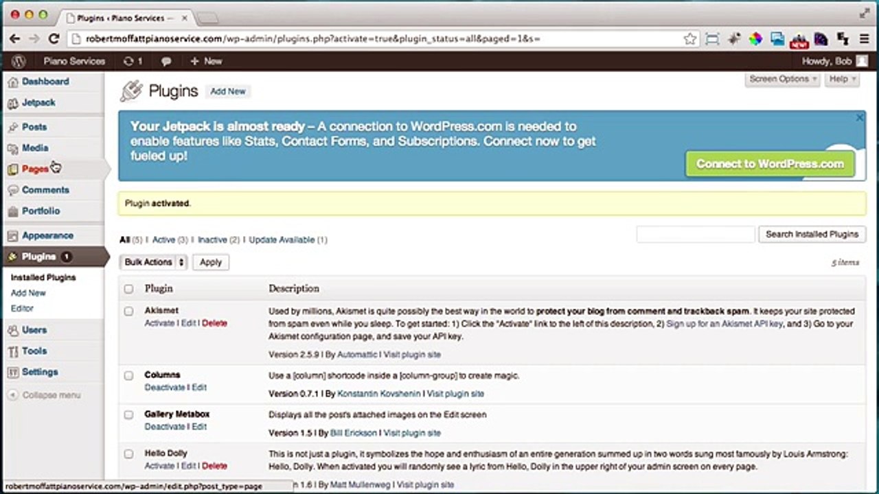Click the Apply bulk action button
The height and width of the screenshot is (494, 879).
[x=211, y=262]
